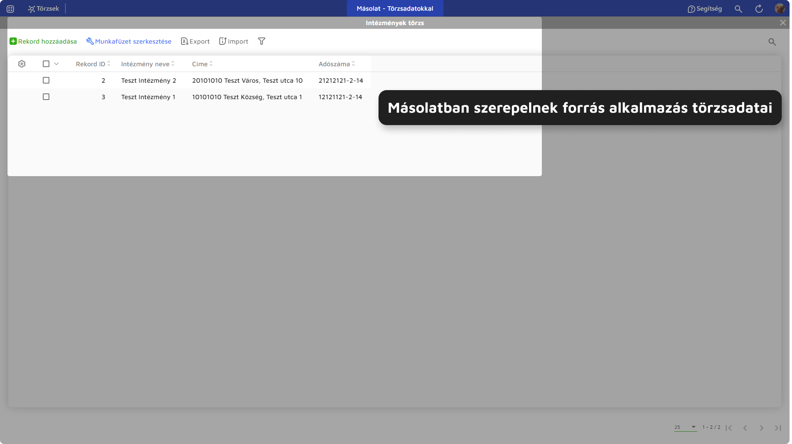Open search in the top navigation bar

pyautogui.click(x=739, y=9)
